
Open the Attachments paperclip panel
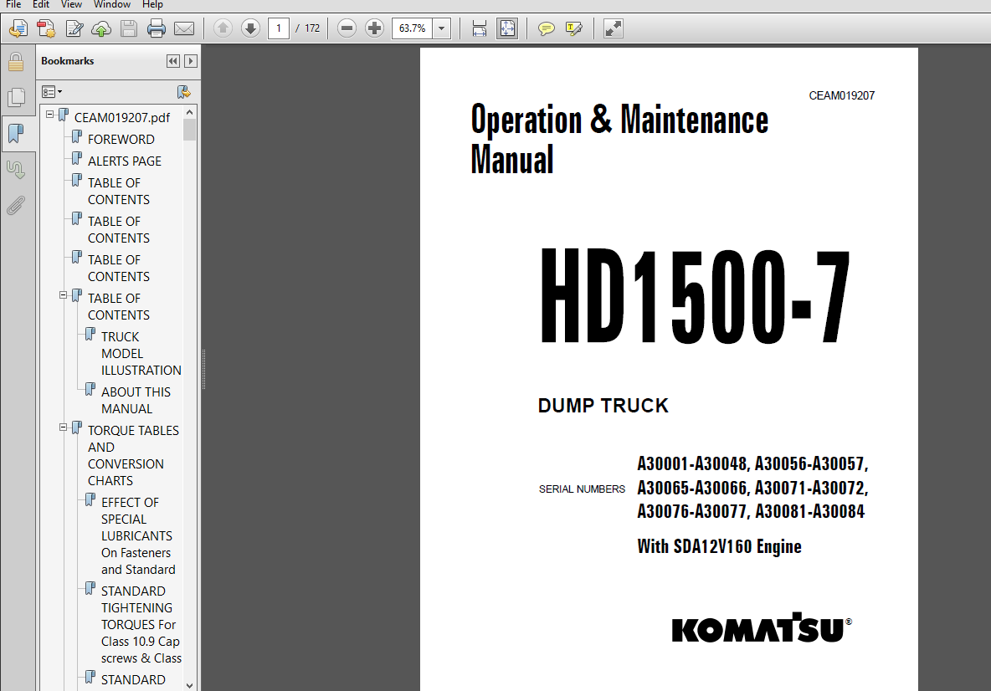point(16,206)
